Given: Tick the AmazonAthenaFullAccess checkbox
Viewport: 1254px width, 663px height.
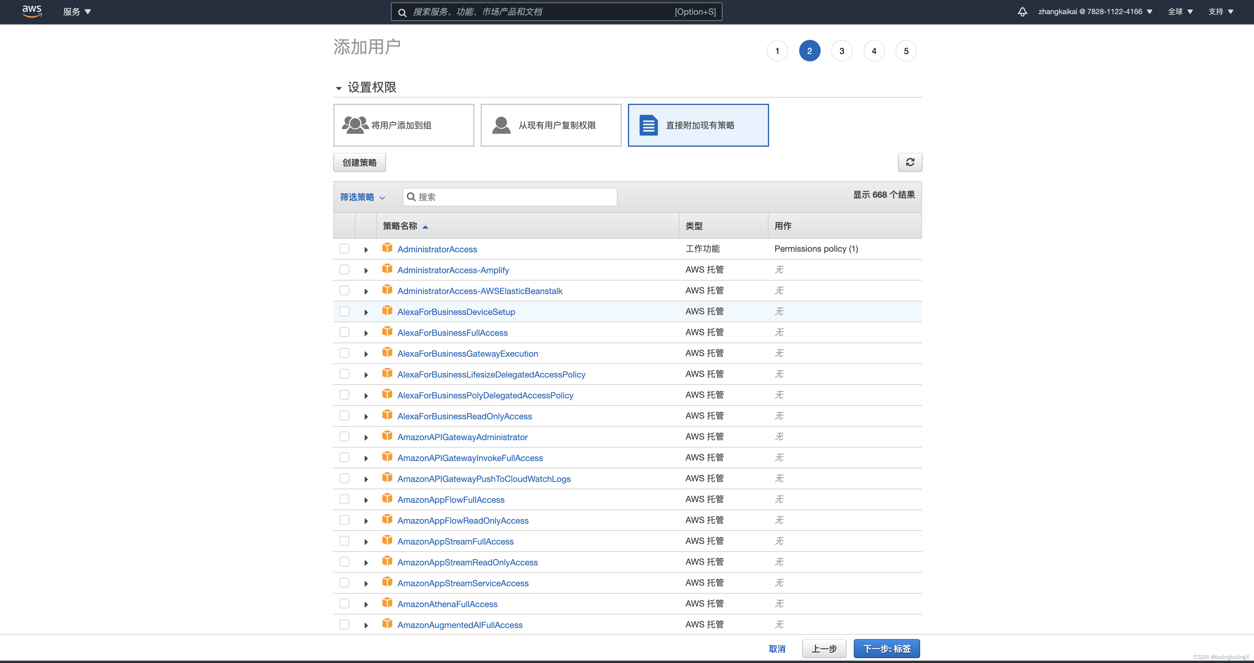Looking at the screenshot, I should (344, 604).
